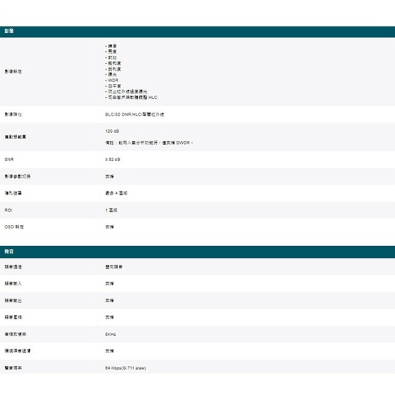
Task: Click the 影像 section header bar
Action: (x=197, y=32)
